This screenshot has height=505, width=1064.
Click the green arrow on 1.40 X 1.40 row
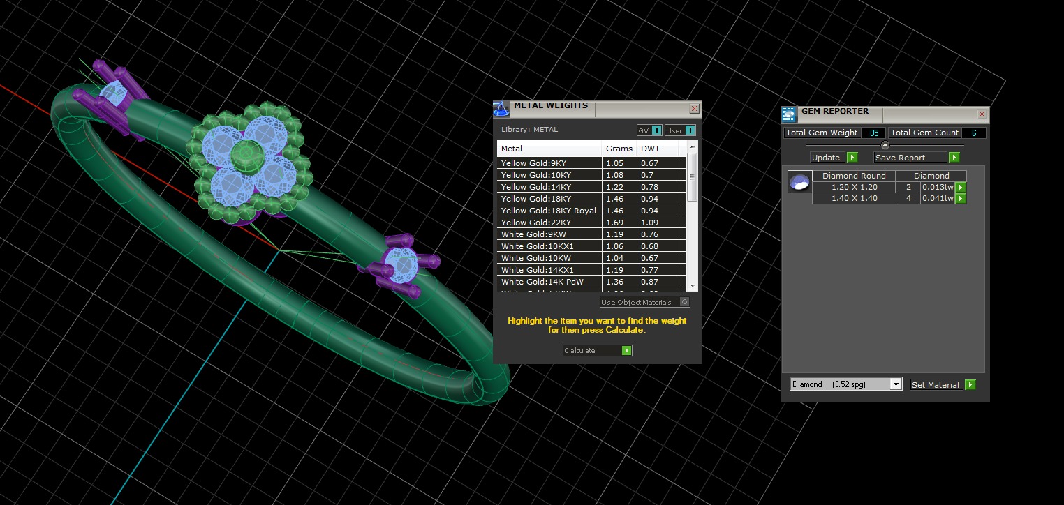(961, 199)
